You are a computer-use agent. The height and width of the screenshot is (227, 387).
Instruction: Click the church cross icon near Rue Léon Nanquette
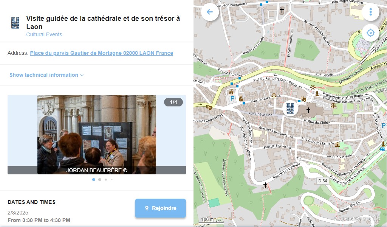(x=282, y=10)
